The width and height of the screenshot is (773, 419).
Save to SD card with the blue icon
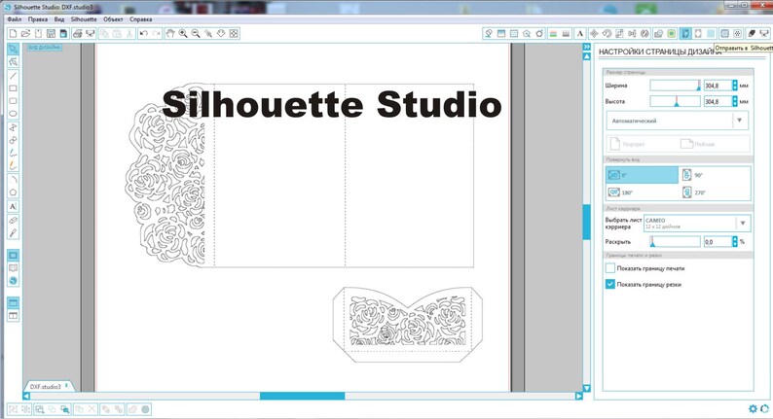[63, 33]
